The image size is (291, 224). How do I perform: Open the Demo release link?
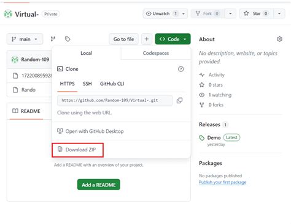coord(214,138)
